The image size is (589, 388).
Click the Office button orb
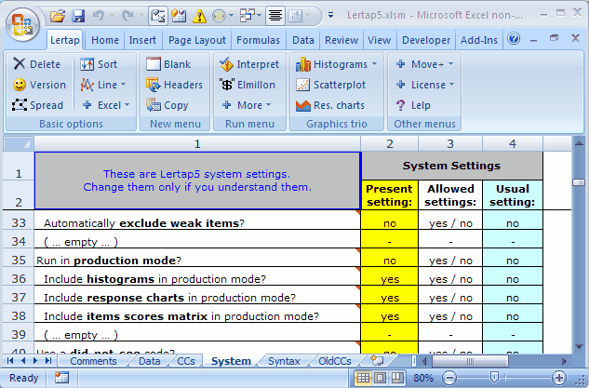(22, 25)
